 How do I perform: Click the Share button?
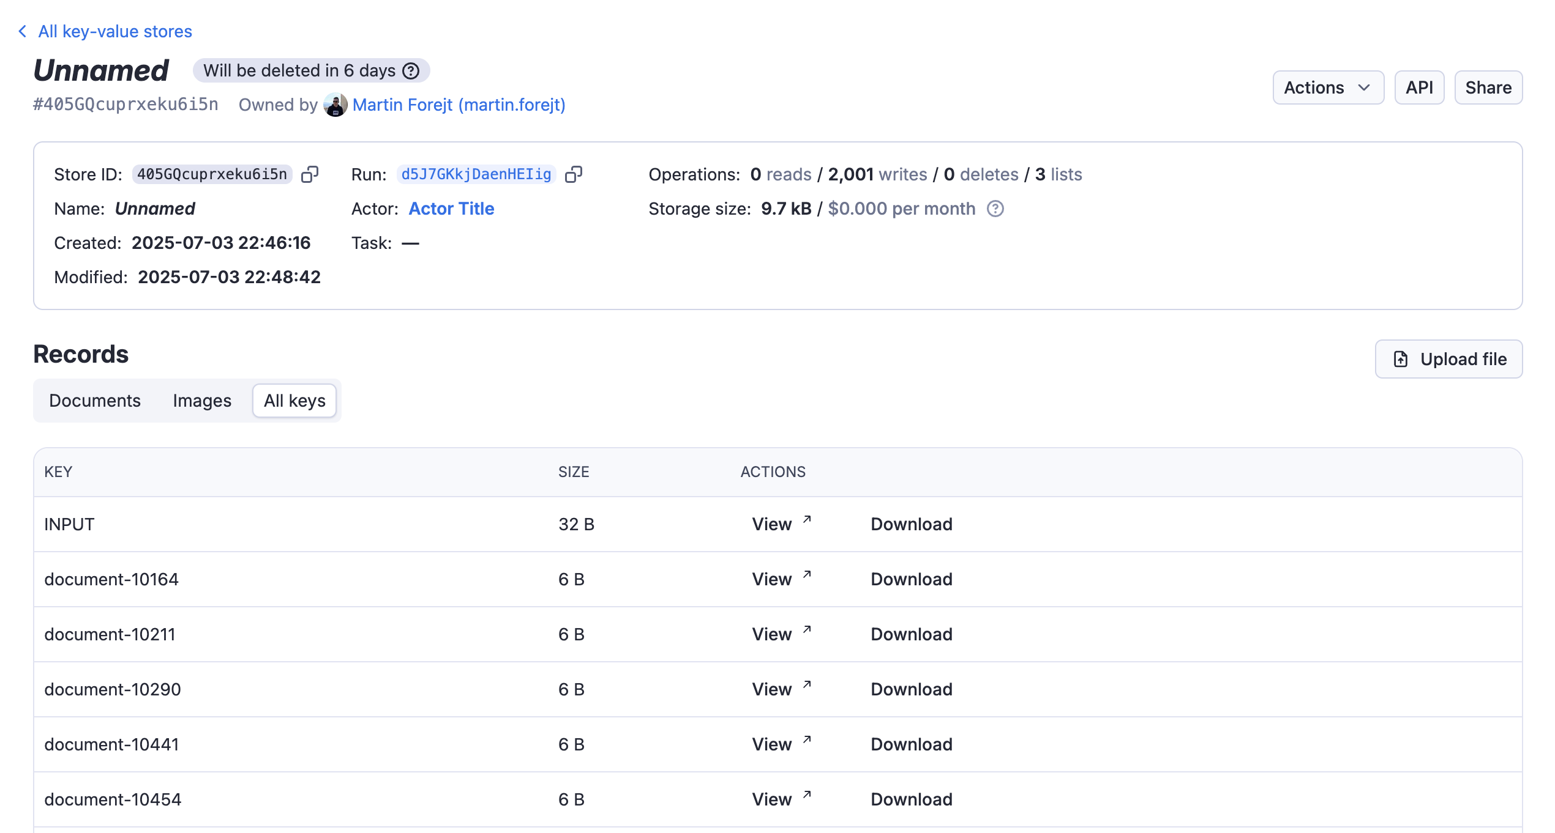[x=1488, y=87]
